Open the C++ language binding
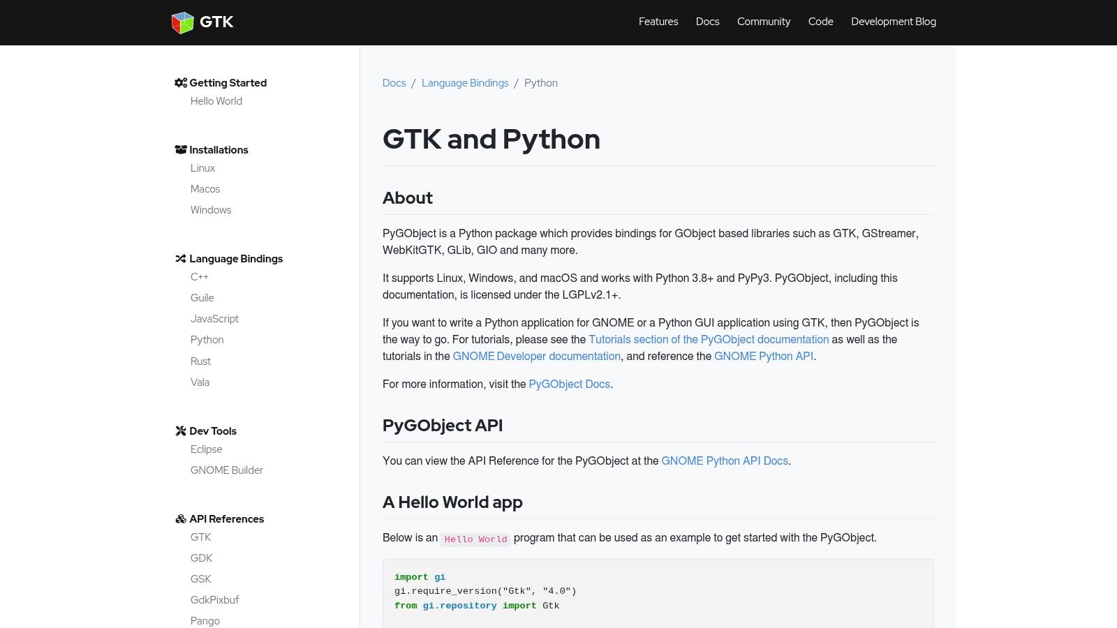The image size is (1117, 628). (200, 277)
